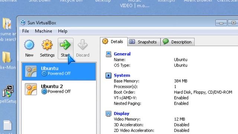238x134 pixels.
Task: Start the VM with green arrow
Action: point(65,45)
